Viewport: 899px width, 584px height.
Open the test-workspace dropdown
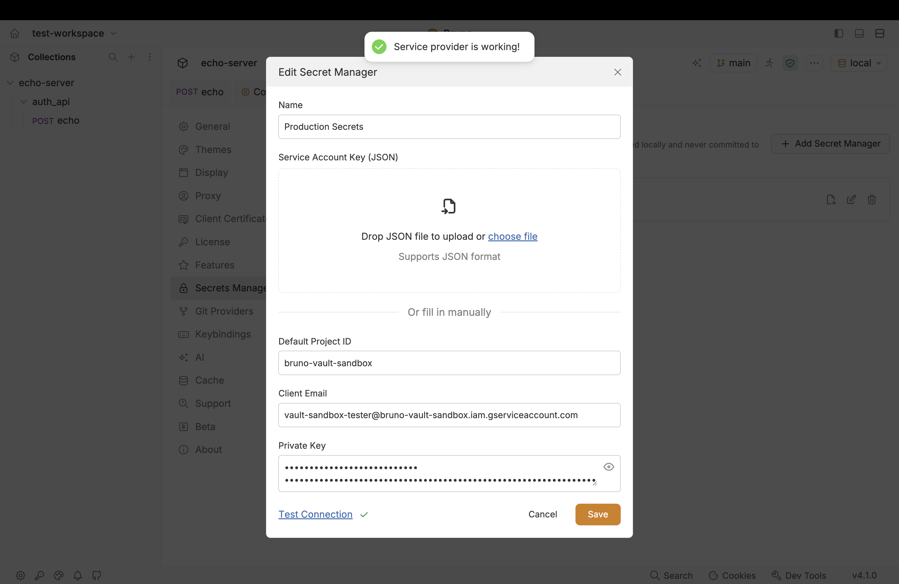[74, 33]
